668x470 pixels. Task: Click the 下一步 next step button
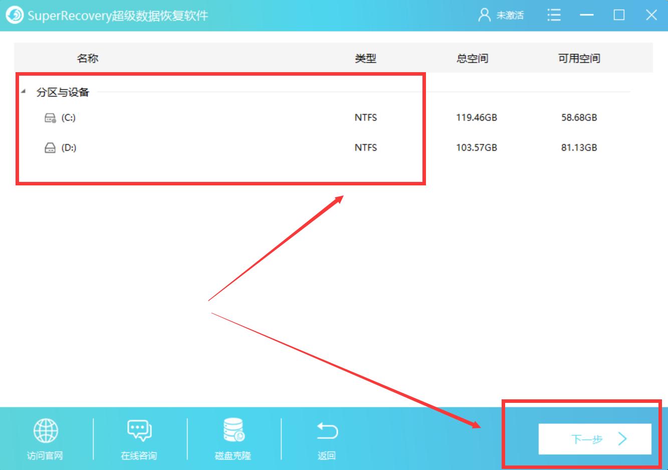(594, 438)
